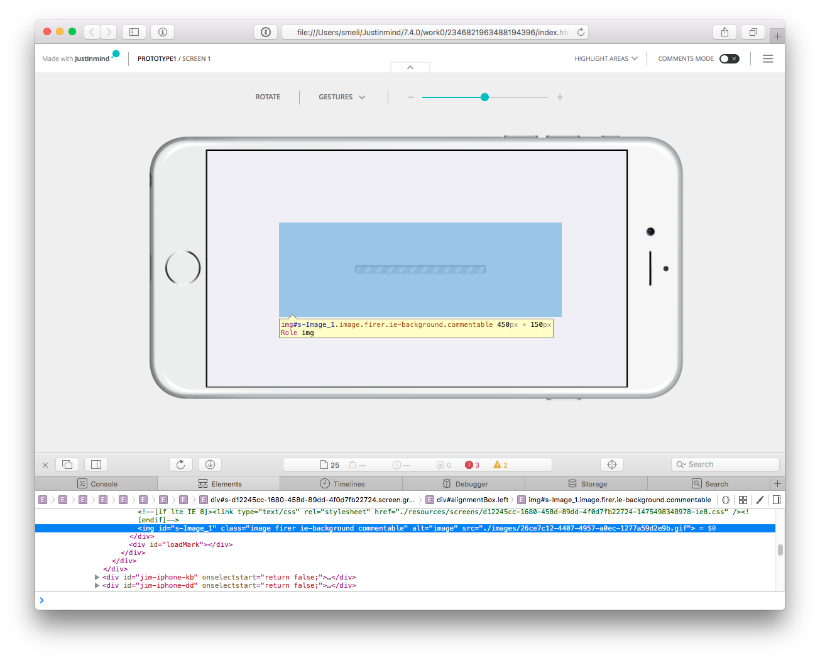The image size is (820, 660).
Task: Click the red errors count indicator
Action: click(472, 465)
